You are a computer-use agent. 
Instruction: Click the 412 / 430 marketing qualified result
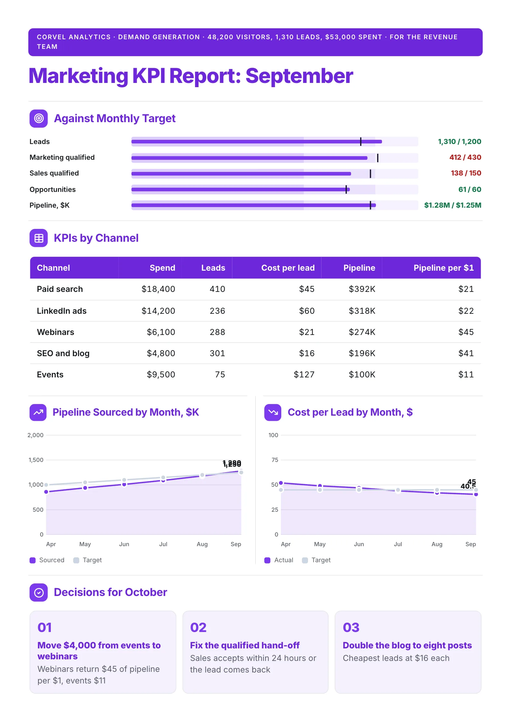click(465, 158)
